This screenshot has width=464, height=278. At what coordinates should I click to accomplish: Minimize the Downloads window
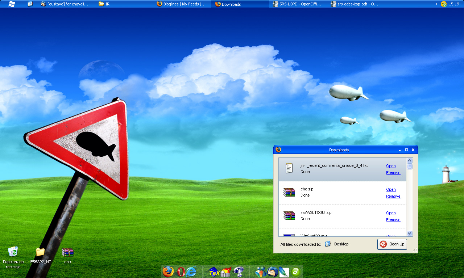pos(400,150)
